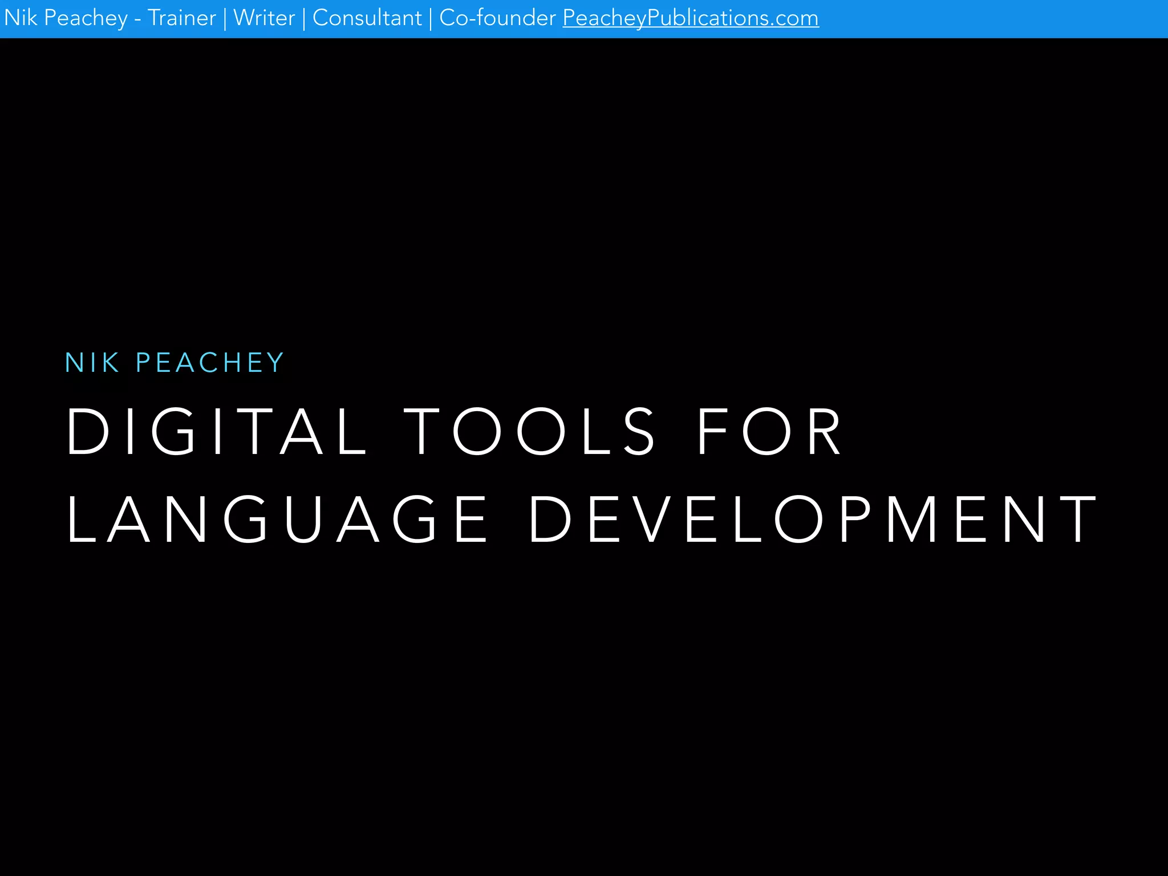Click the word 'Trainer' in header
This screenshot has height=876, width=1168.
point(182,18)
